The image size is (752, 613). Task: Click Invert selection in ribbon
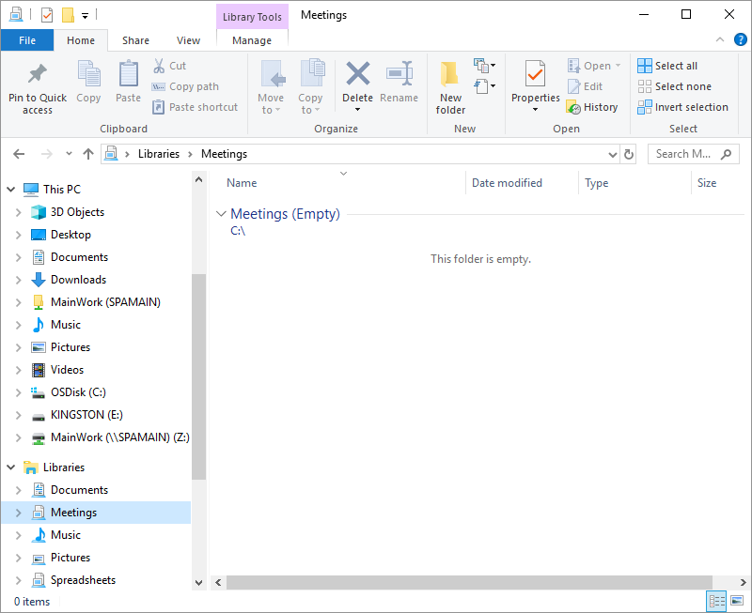(682, 107)
